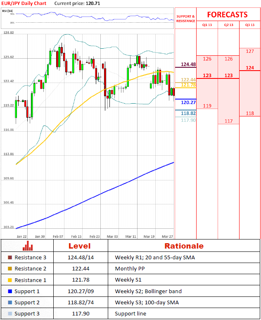This screenshot has height=320, width=261.
Task: Click Q2 13 forecast low value 117
Action: pyautogui.click(x=228, y=121)
